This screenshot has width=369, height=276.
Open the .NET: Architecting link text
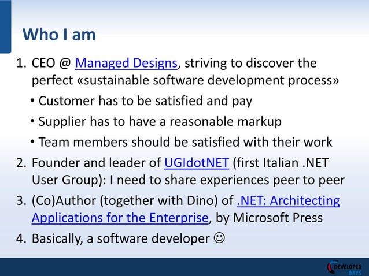click(x=288, y=200)
